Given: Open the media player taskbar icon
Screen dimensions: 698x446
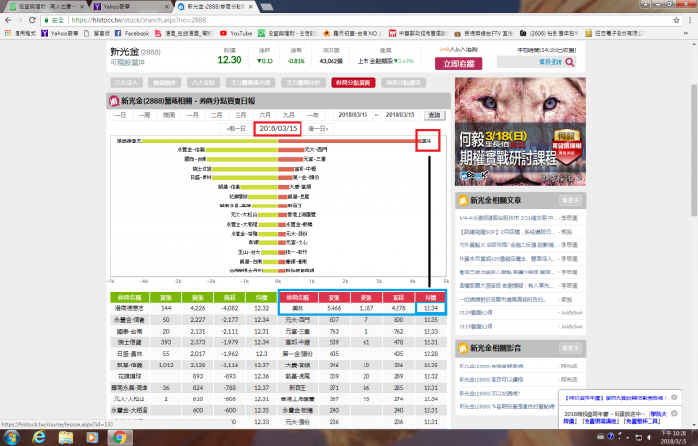Looking at the screenshot, I should coord(92,437).
